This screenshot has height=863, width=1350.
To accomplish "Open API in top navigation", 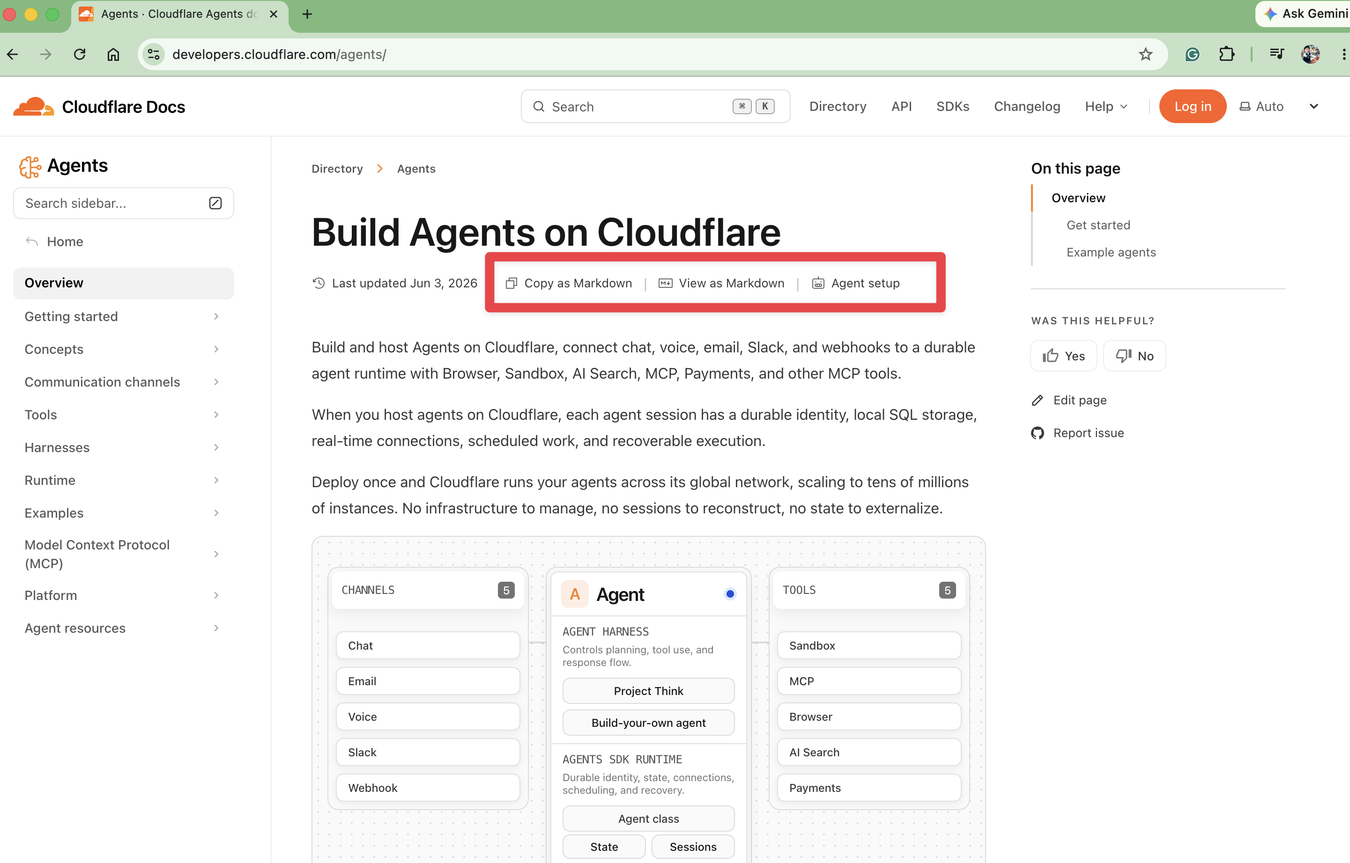I will tap(901, 107).
